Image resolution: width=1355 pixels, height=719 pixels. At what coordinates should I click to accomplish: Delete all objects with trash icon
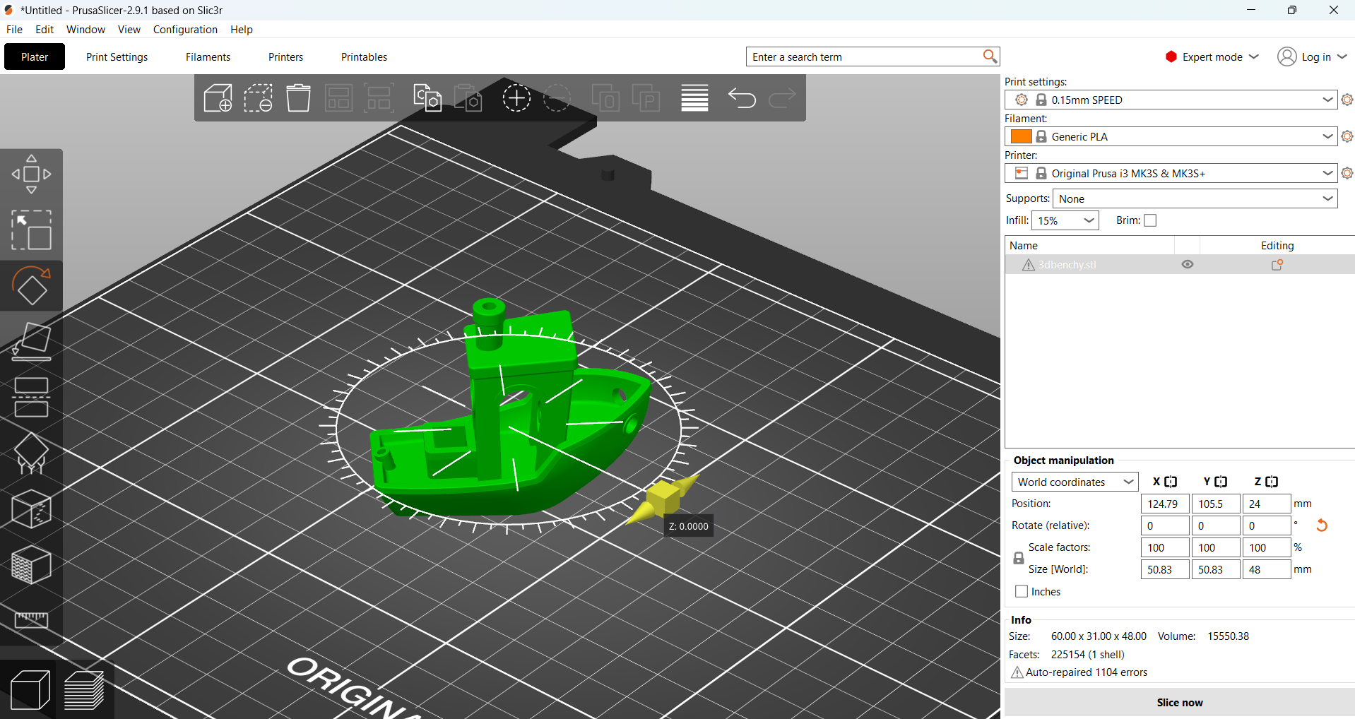coord(298,98)
